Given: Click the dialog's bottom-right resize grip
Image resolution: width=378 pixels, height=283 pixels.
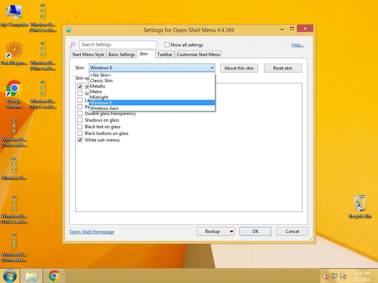Looking at the screenshot, I should [310, 239].
